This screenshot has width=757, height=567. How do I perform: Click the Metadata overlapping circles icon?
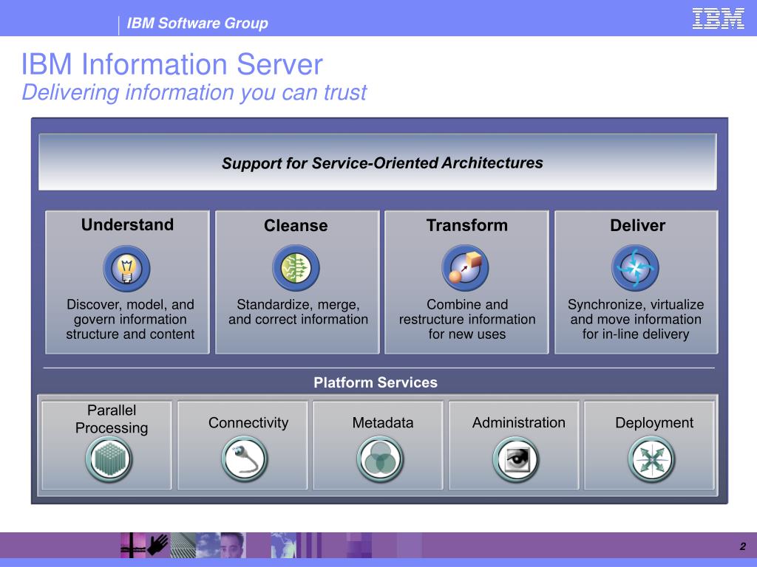pos(381,459)
